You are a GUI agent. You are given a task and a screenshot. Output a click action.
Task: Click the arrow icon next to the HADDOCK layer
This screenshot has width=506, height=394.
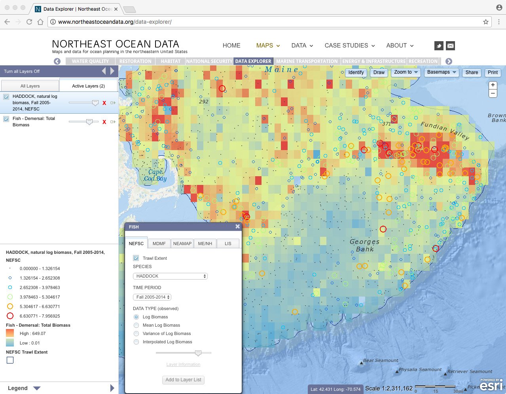tap(113, 103)
